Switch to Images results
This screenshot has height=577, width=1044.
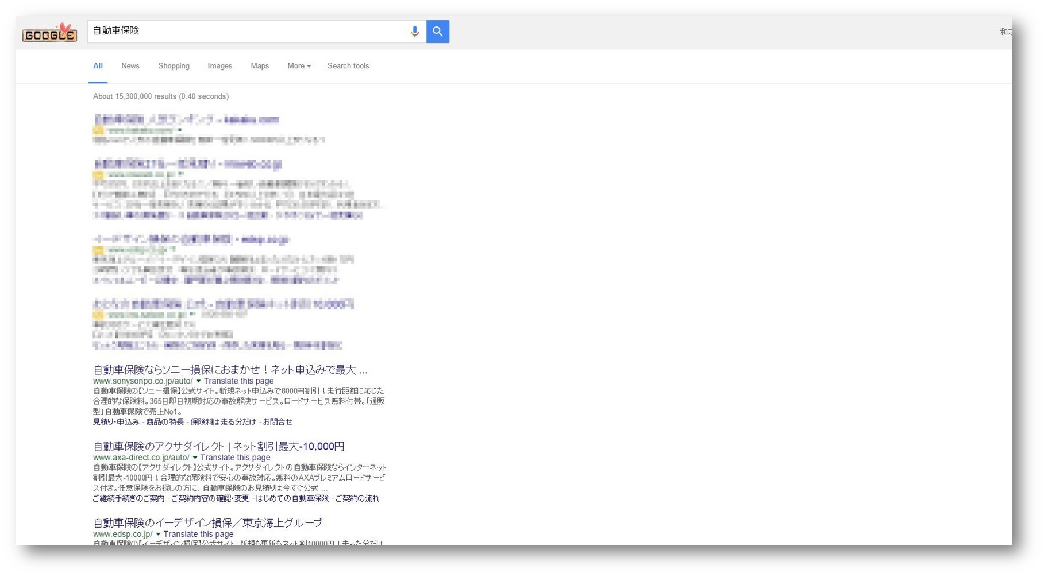[x=220, y=66]
